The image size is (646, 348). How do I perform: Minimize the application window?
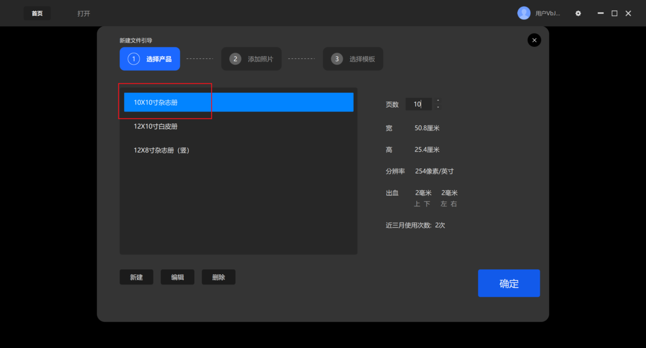click(x=600, y=13)
